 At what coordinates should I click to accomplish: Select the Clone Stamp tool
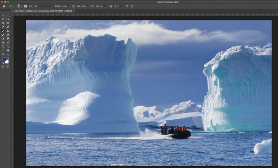[x=8, y=31]
